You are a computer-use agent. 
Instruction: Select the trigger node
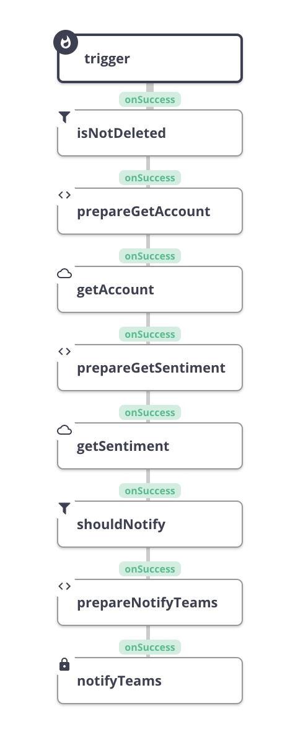coord(150,58)
